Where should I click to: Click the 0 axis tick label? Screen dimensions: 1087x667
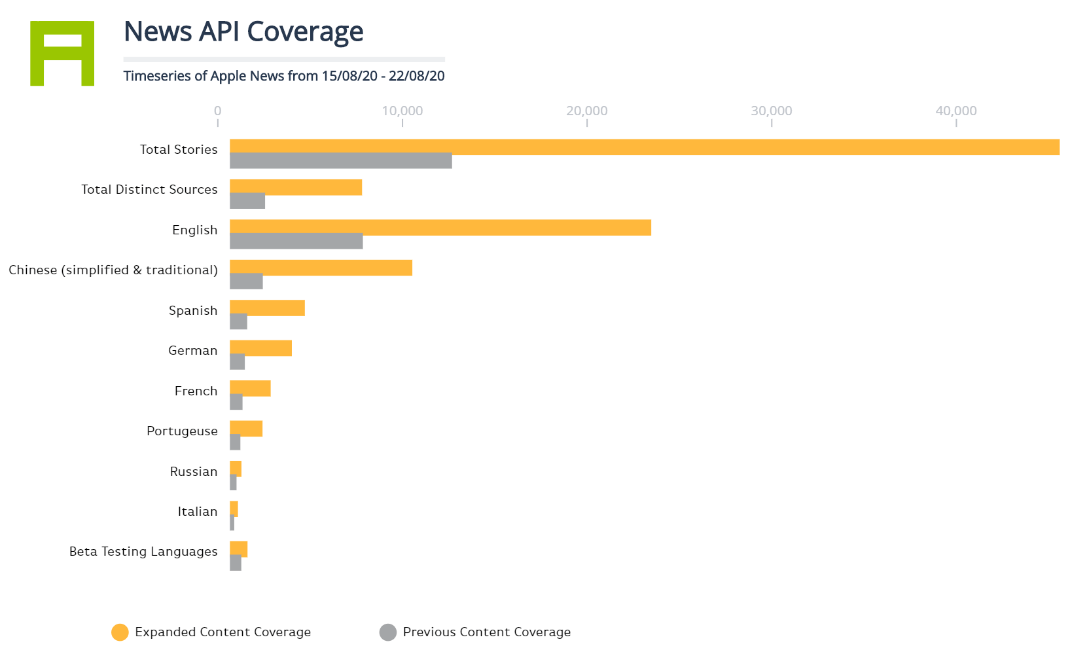tap(218, 111)
